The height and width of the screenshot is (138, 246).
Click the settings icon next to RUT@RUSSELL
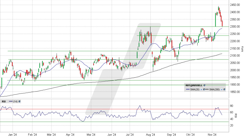click(x=204, y=85)
